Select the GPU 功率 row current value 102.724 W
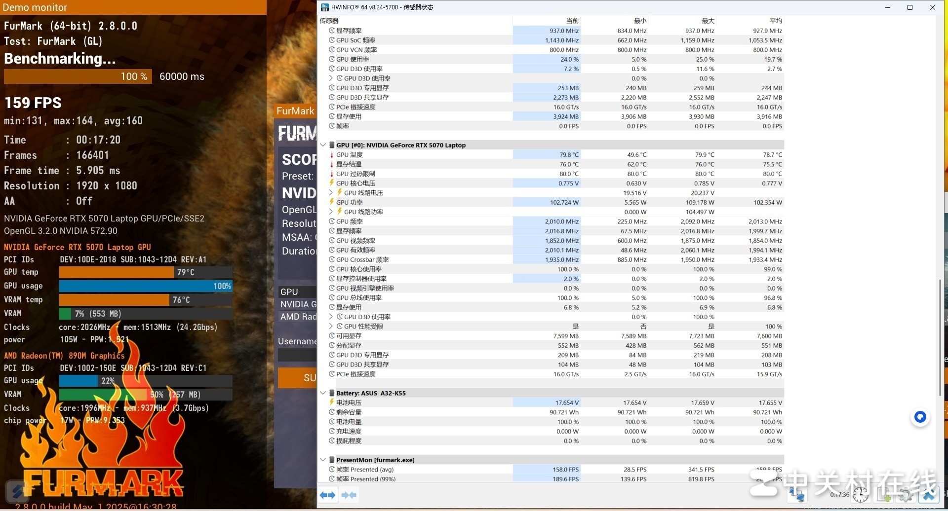Screen dimensions: 948x511 point(547,202)
